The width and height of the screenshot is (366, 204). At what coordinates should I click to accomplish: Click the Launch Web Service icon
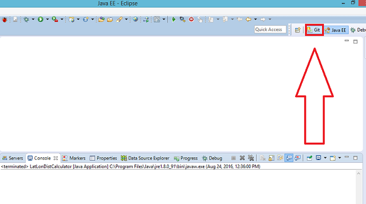(x=146, y=19)
